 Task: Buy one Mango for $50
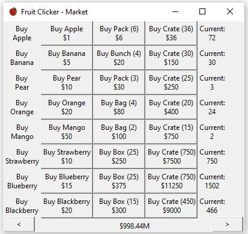point(67,132)
